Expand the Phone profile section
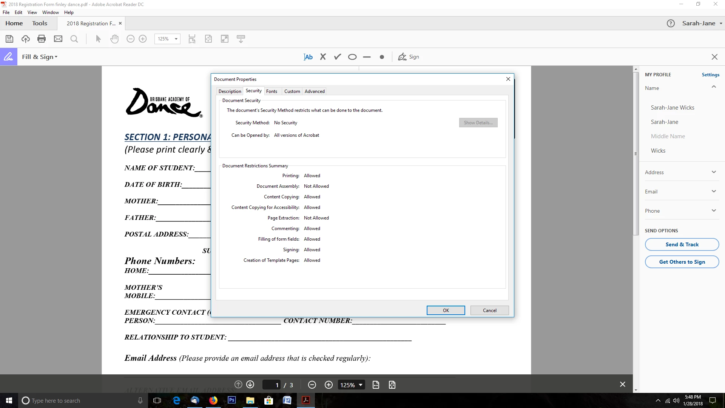Screen dimensions: 725x408 tap(714, 211)
